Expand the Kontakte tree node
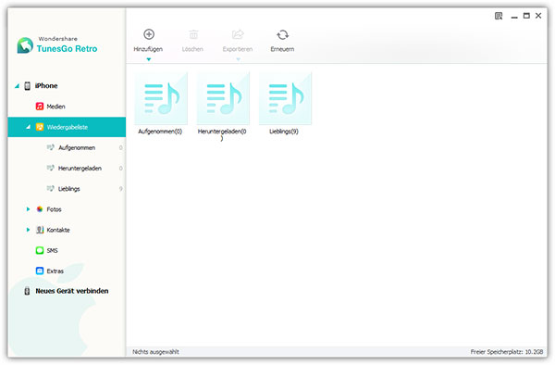Image resolution: width=555 pixels, height=365 pixels. pos(28,230)
